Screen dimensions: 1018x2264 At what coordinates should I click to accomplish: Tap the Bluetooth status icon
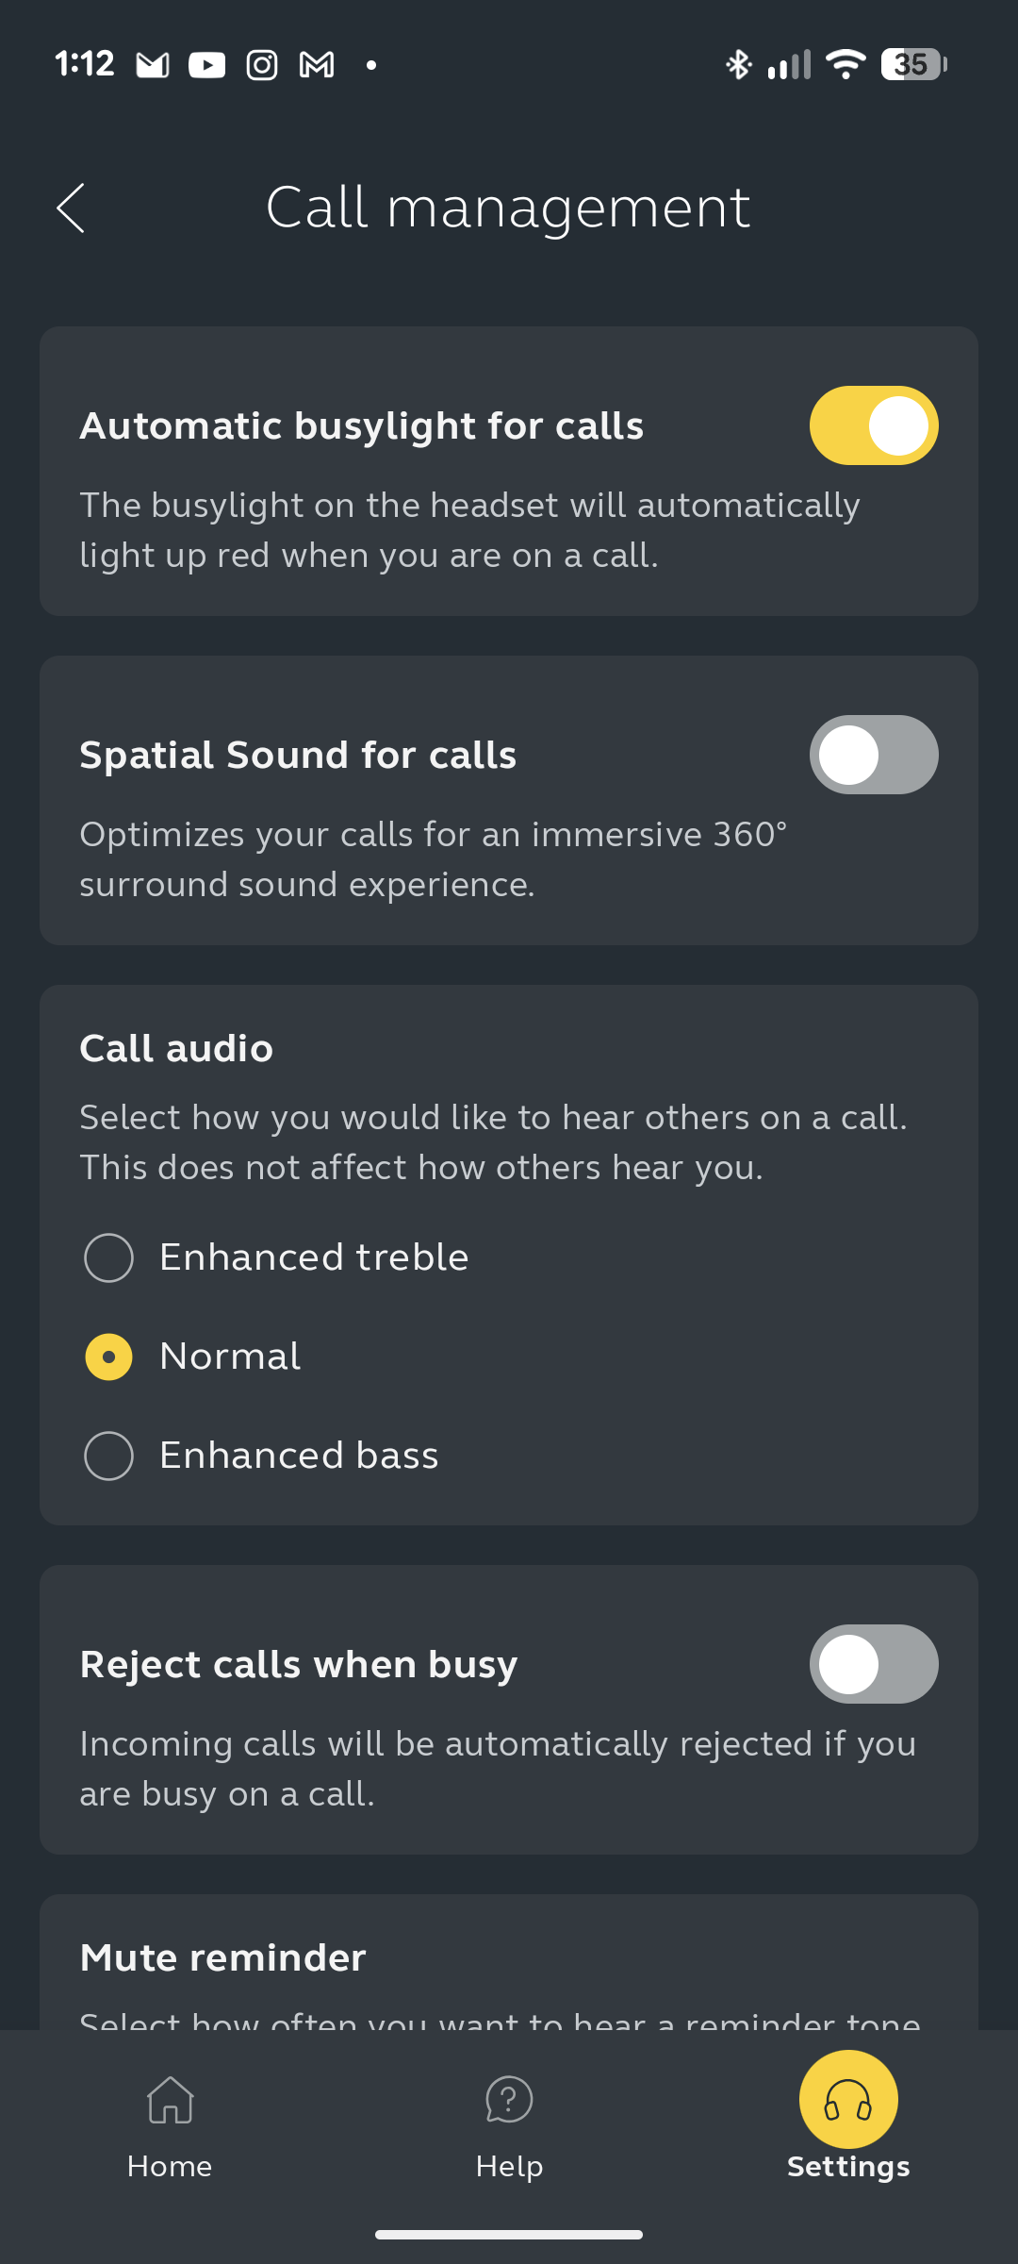click(x=738, y=64)
